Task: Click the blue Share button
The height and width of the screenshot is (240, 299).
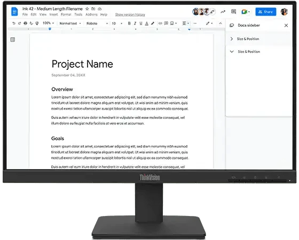Action: coord(266,12)
